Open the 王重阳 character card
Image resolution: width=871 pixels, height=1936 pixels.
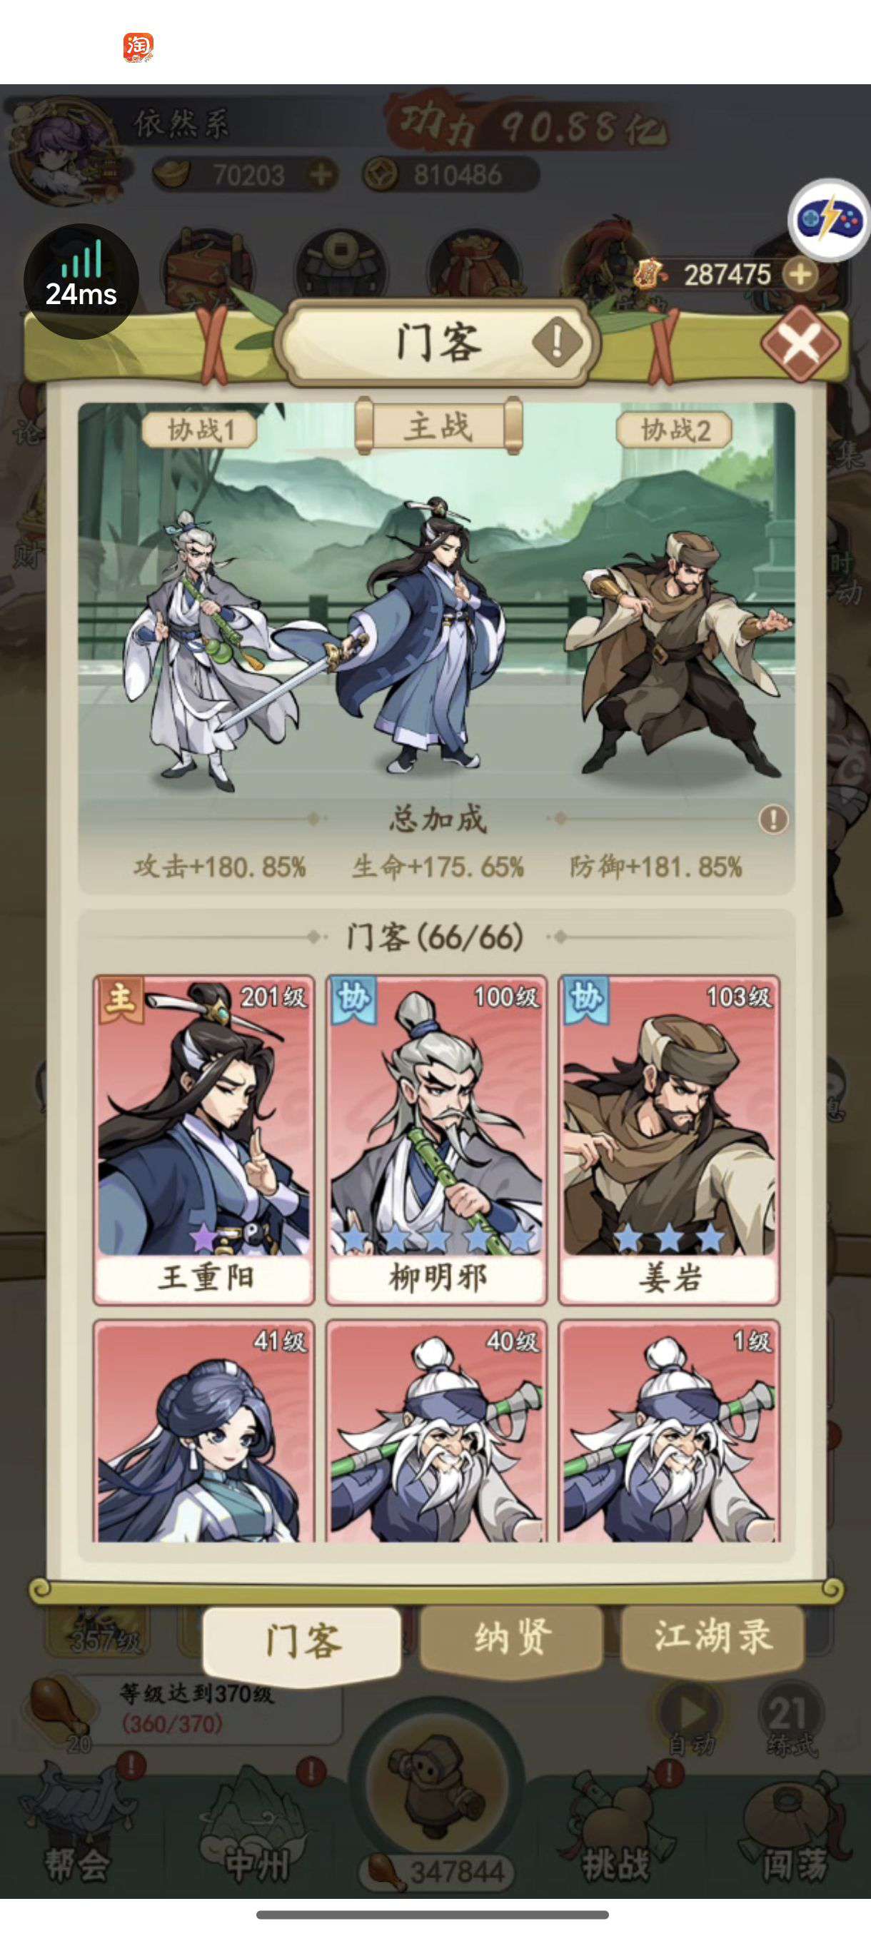coord(203,1139)
